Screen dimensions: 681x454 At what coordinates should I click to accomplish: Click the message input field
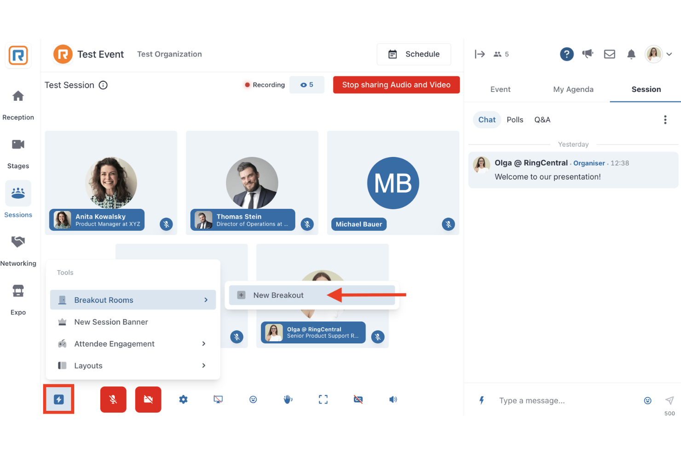[567, 401]
